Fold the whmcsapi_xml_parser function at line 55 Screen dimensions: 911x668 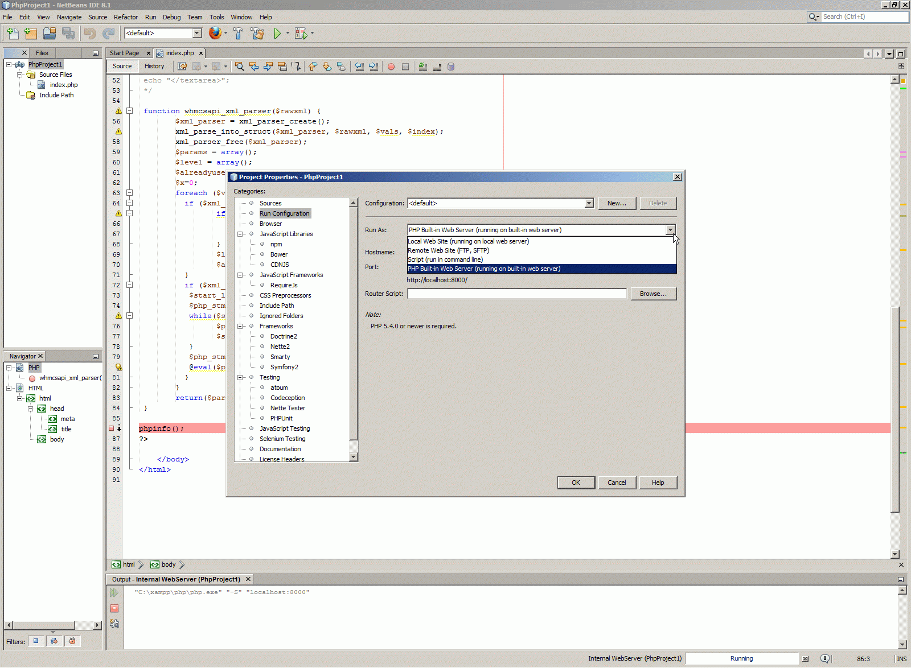point(130,111)
